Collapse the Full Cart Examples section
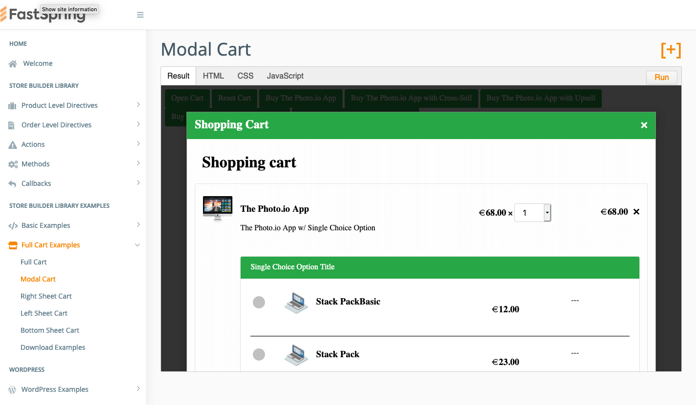 pyautogui.click(x=137, y=245)
